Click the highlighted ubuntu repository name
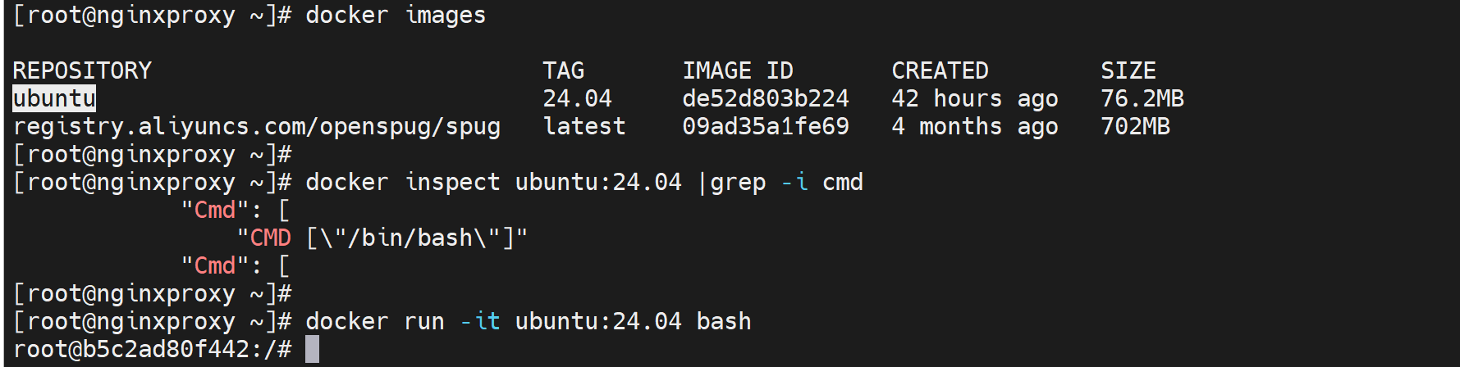 pyautogui.click(x=54, y=99)
